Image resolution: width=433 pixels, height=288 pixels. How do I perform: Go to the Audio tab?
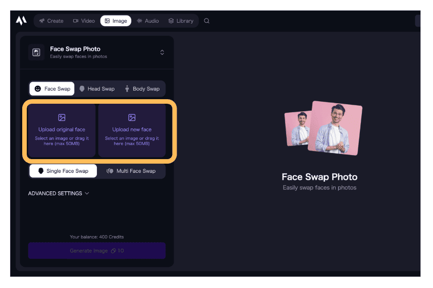(x=147, y=21)
